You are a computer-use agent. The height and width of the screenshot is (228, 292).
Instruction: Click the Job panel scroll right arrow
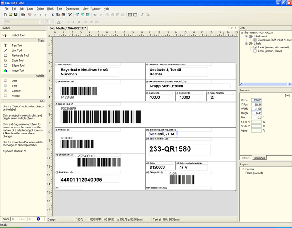coord(290,84)
